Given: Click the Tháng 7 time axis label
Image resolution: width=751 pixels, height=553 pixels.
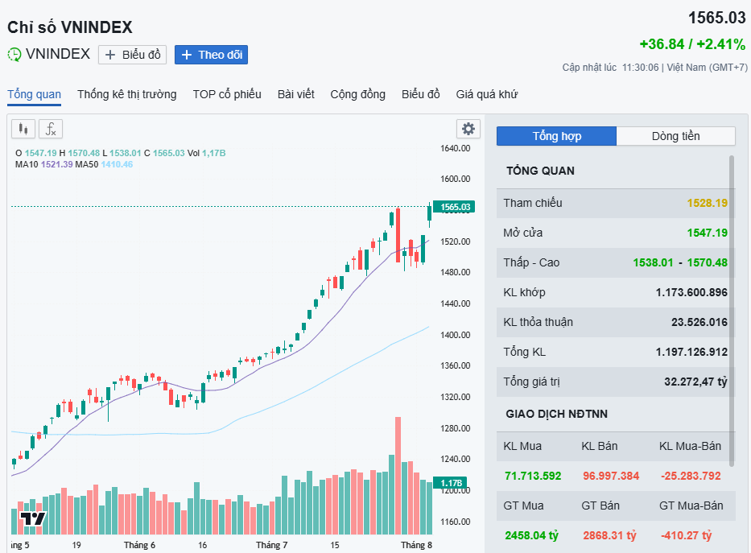Looking at the screenshot, I should click(x=271, y=545).
